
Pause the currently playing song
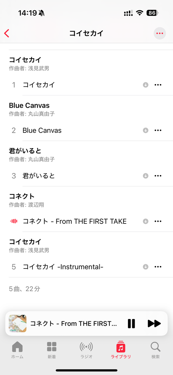coord(131,323)
